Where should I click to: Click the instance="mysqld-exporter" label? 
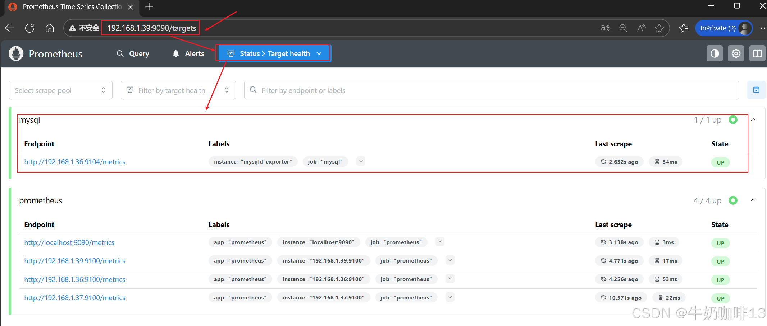[253, 162]
